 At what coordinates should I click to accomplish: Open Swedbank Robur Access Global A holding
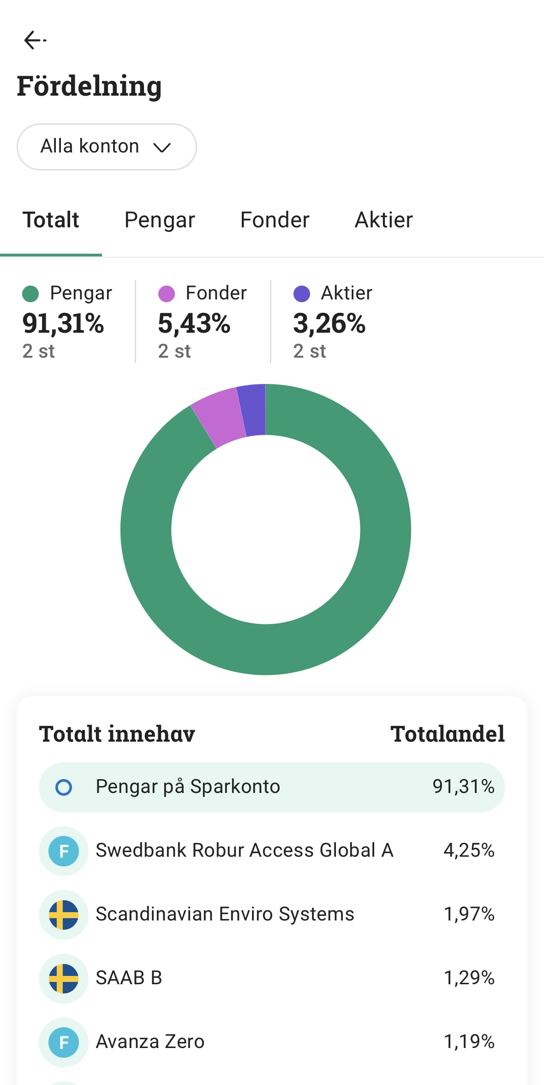click(245, 851)
